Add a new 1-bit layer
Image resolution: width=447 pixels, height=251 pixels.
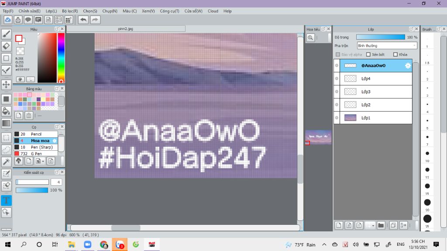359,225
